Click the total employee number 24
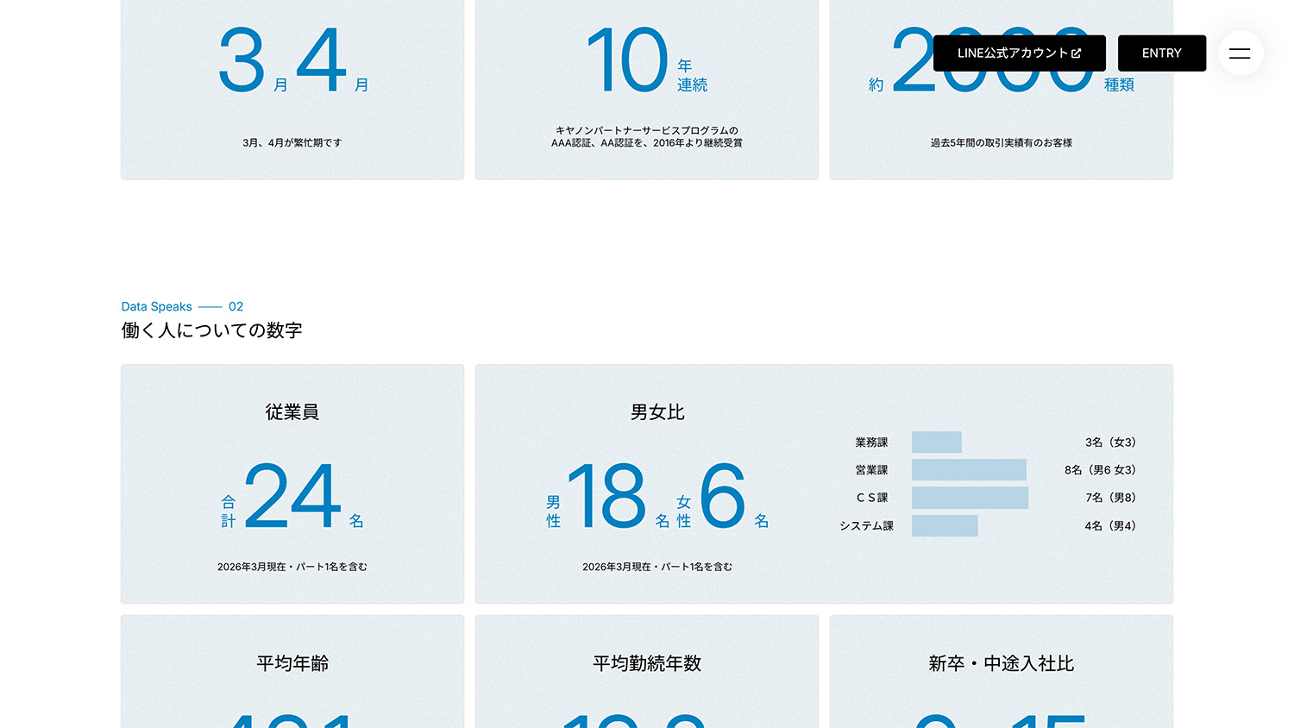 [292, 497]
